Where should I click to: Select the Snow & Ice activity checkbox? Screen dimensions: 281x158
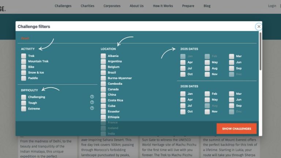24,73
